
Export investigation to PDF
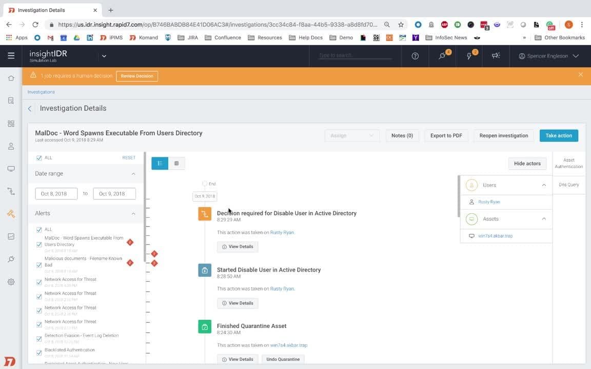446,135
